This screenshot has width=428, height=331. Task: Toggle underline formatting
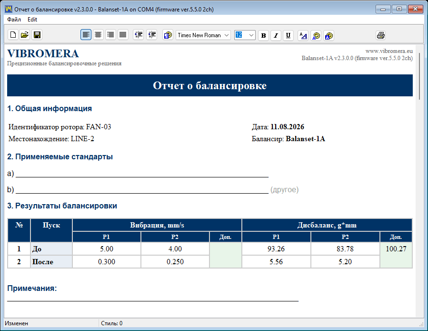point(288,36)
